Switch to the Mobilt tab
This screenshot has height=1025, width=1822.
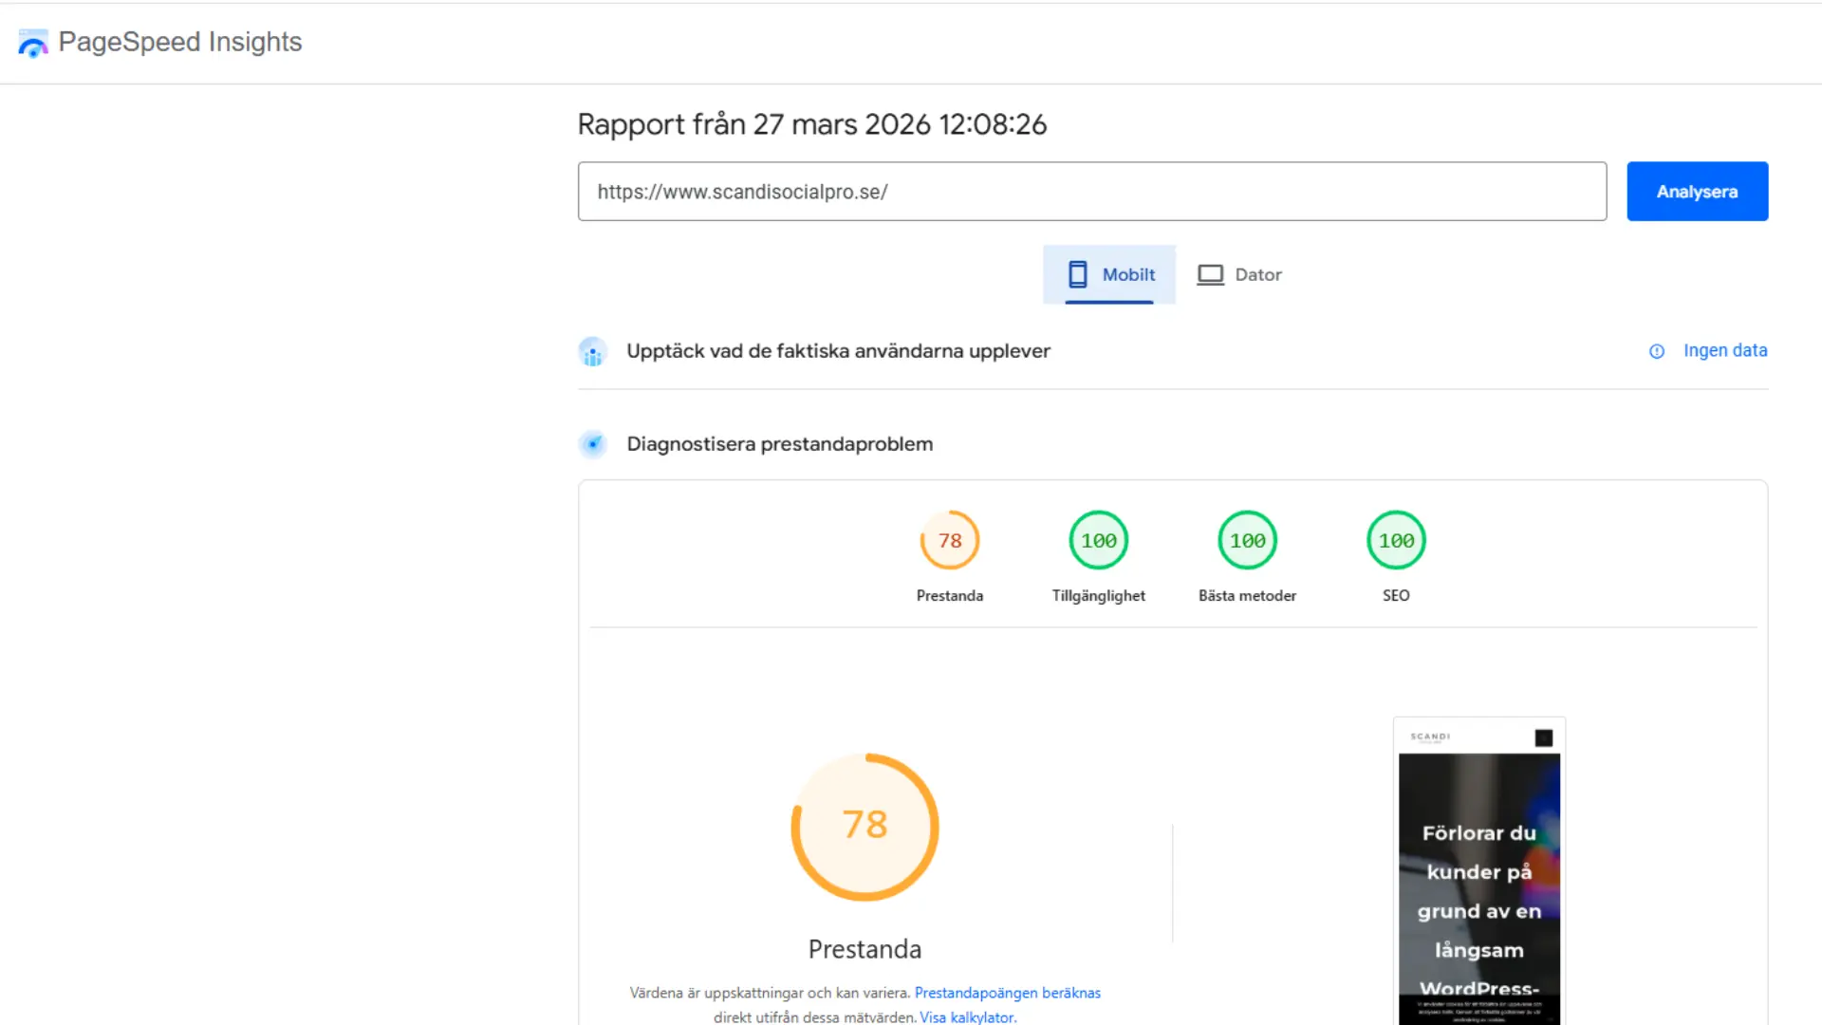pos(1108,274)
